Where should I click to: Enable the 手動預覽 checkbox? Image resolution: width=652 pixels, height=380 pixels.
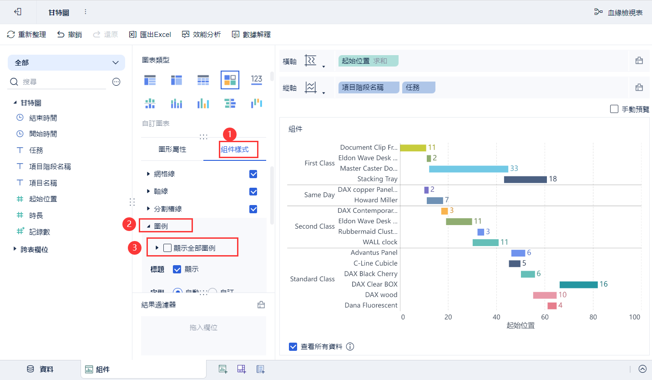[x=614, y=109]
